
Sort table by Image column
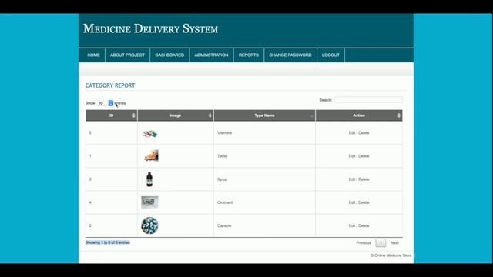pyautogui.click(x=176, y=115)
